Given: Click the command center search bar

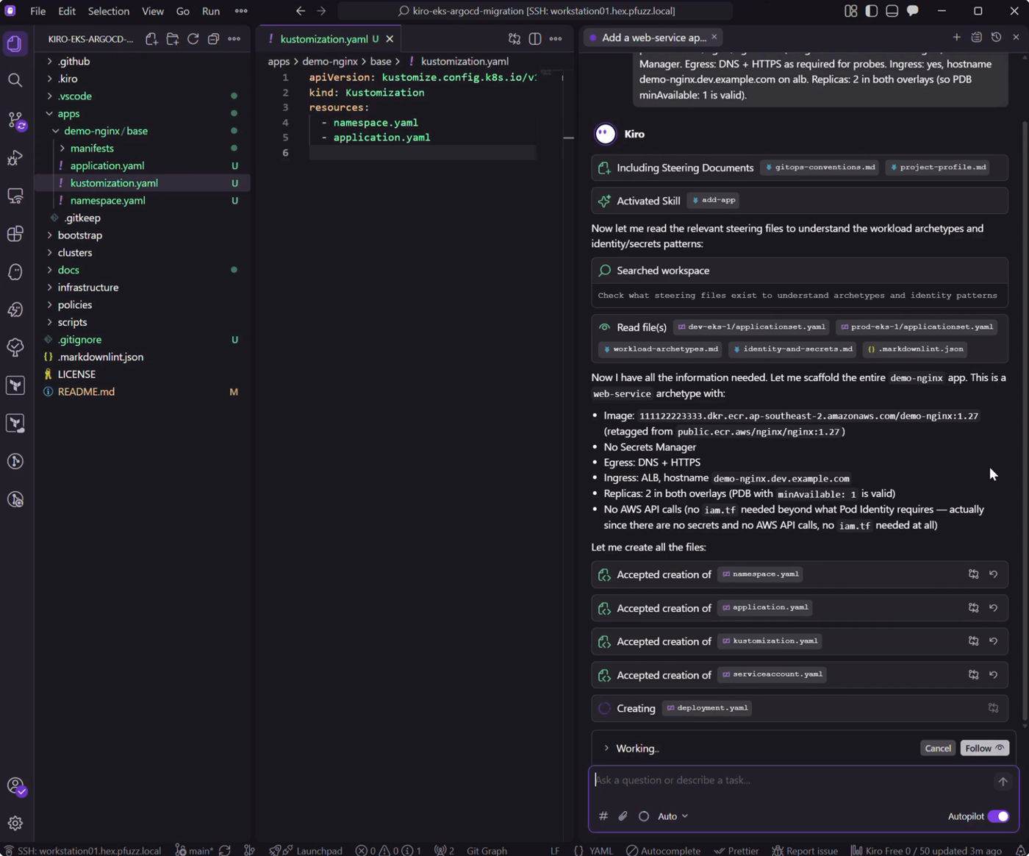Looking at the screenshot, I should tap(535, 11).
